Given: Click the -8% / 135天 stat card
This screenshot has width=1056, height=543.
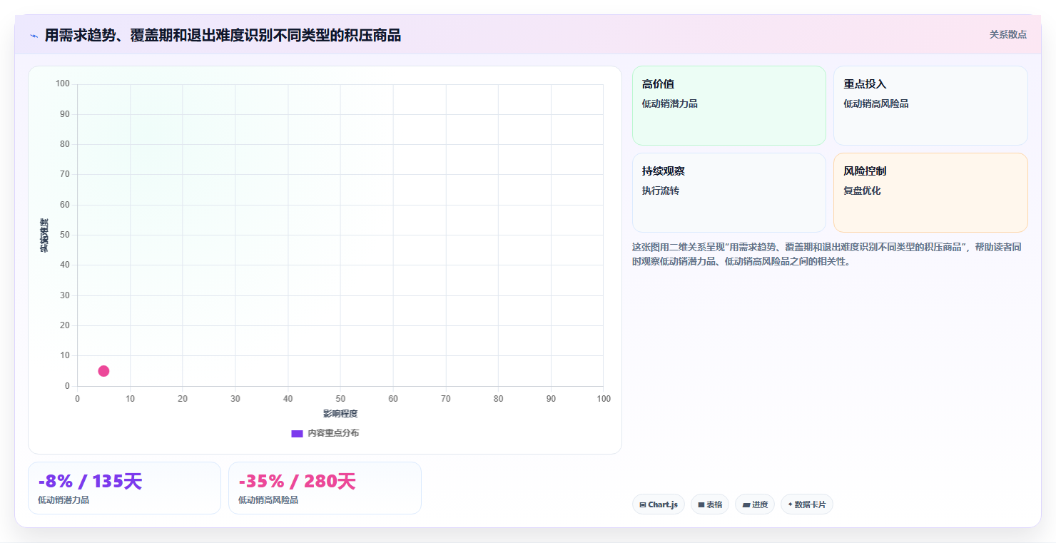Looking at the screenshot, I should (x=124, y=488).
